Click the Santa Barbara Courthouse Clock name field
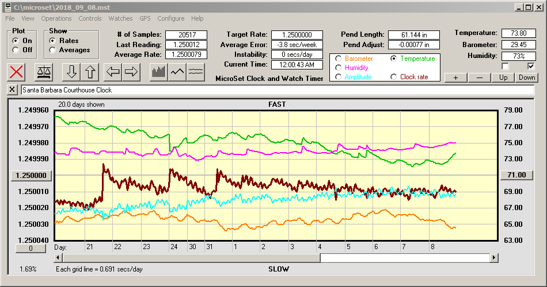The height and width of the screenshot is (287, 547). pos(278,90)
